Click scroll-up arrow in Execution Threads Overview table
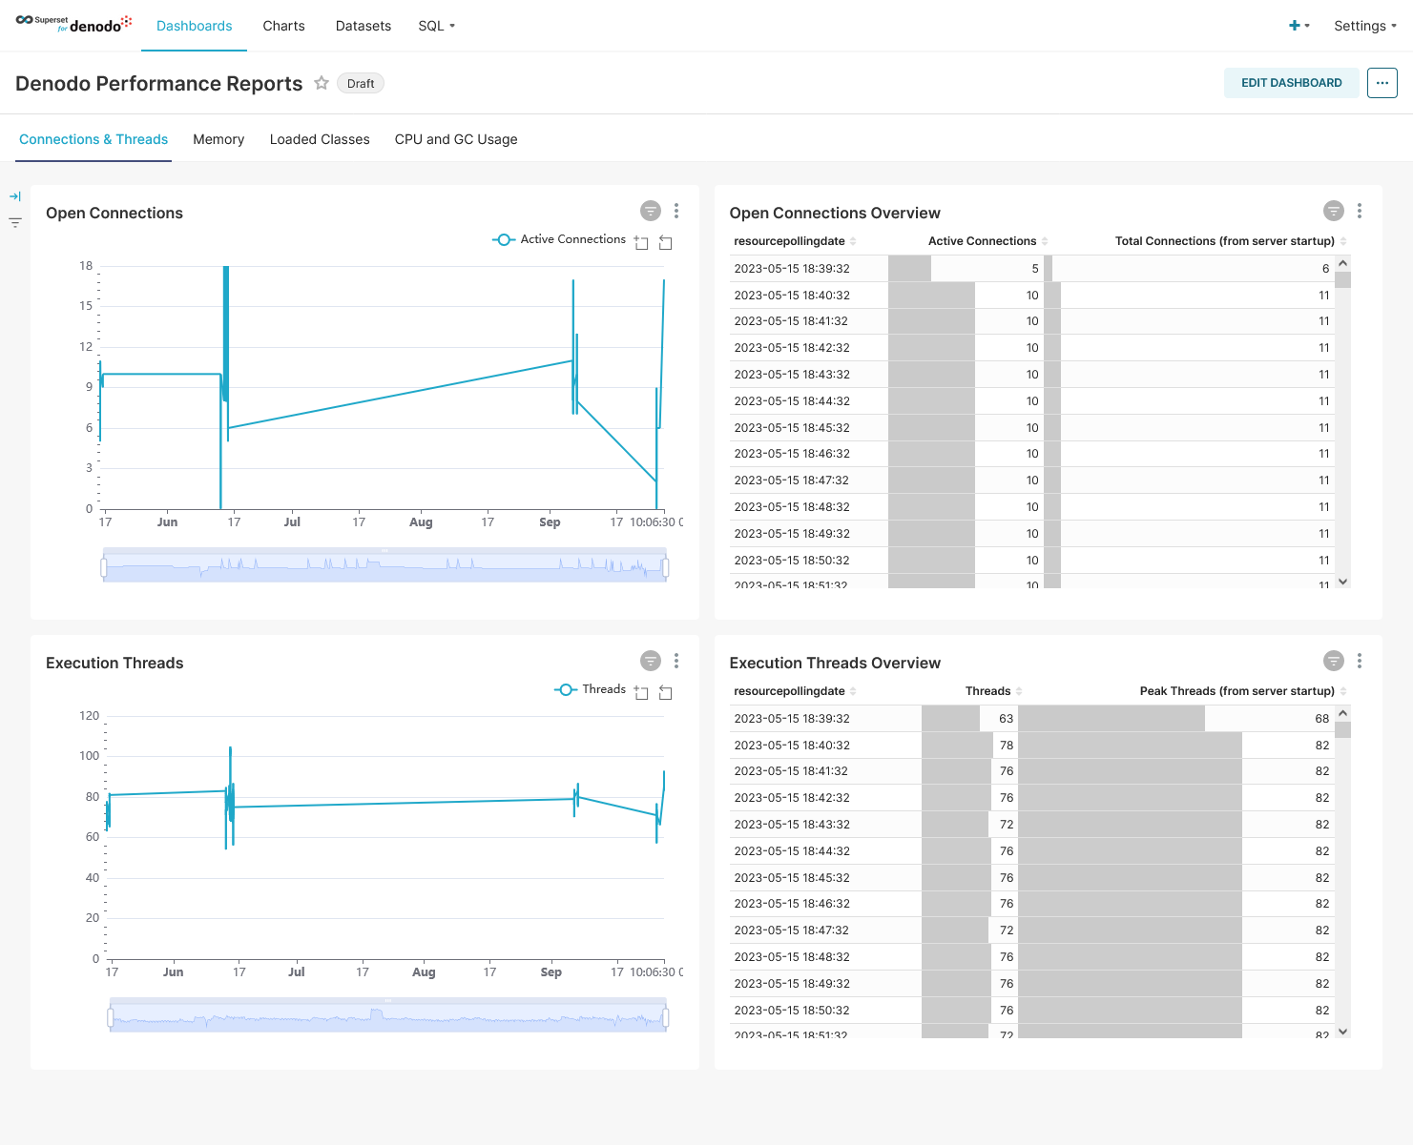 click(1343, 713)
